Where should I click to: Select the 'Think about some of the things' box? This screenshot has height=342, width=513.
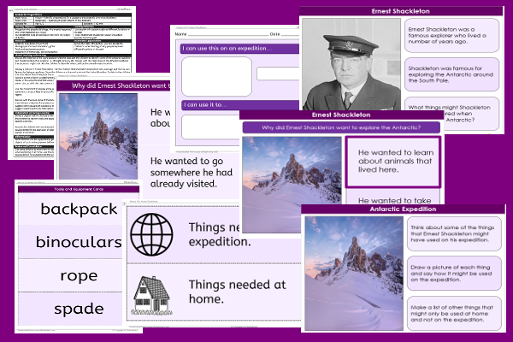pyautogui.click(x=454, y=233)
